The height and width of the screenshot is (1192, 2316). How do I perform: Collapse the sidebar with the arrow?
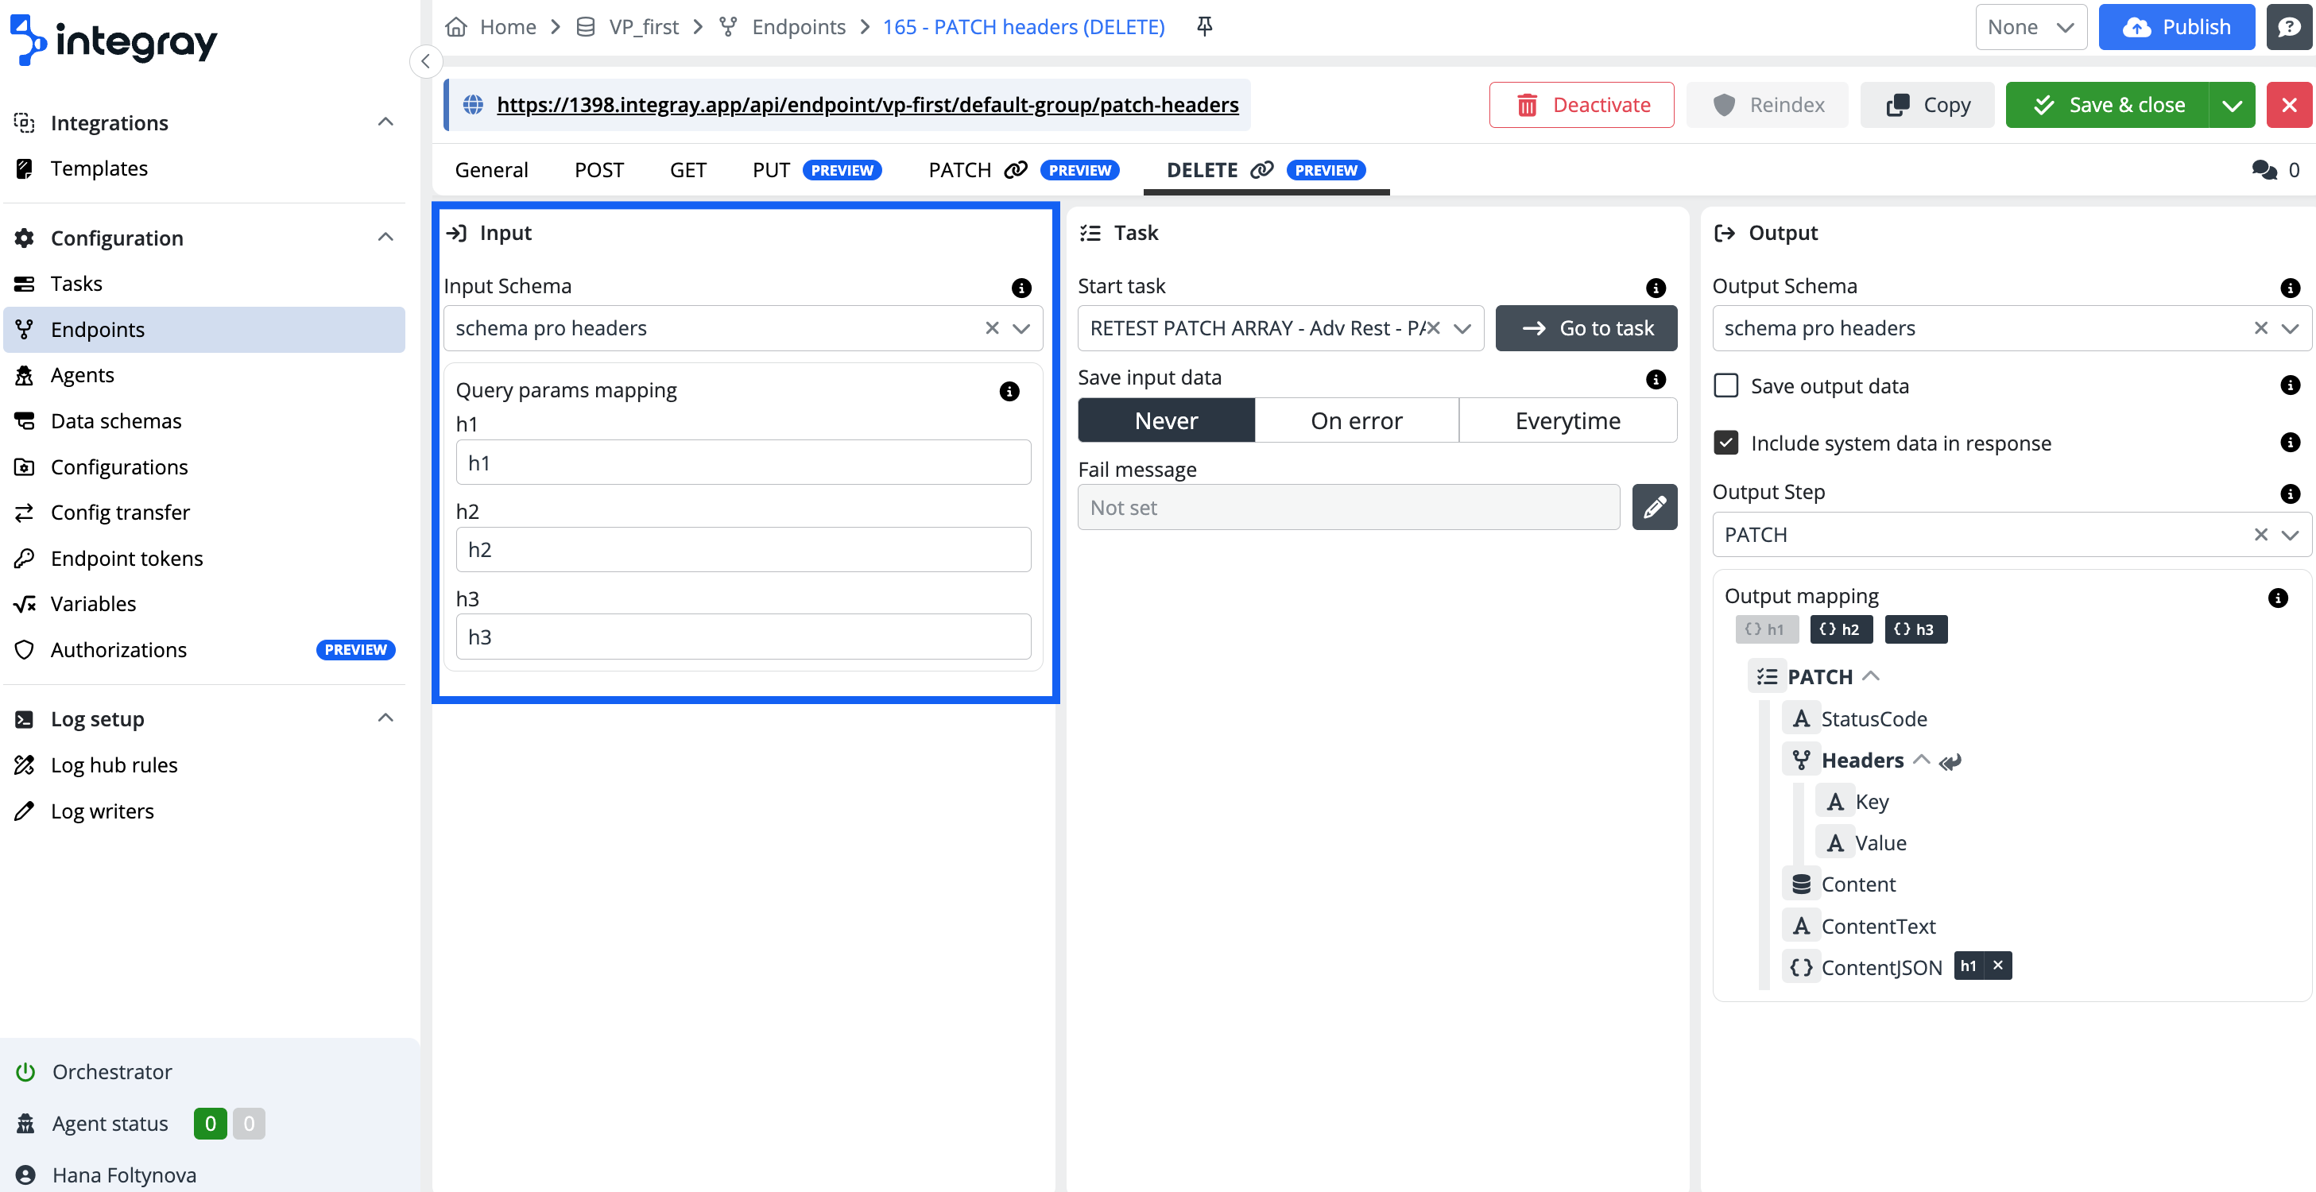425,62
